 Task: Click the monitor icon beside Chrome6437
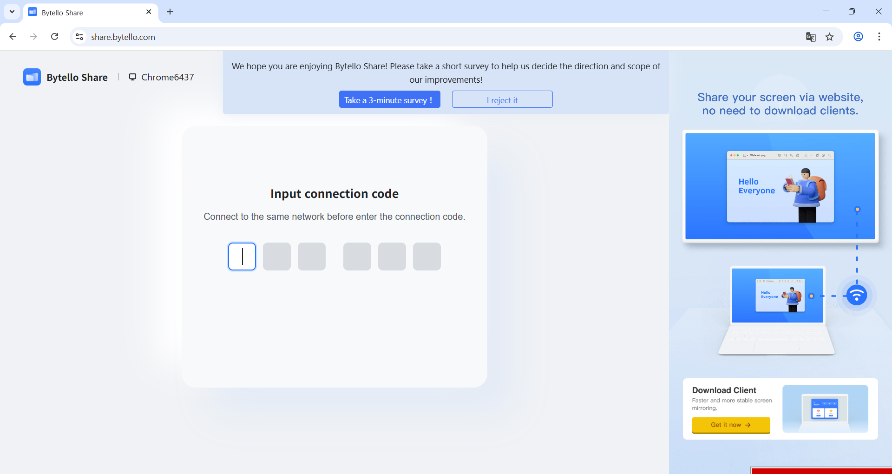(x=132, y=77)
